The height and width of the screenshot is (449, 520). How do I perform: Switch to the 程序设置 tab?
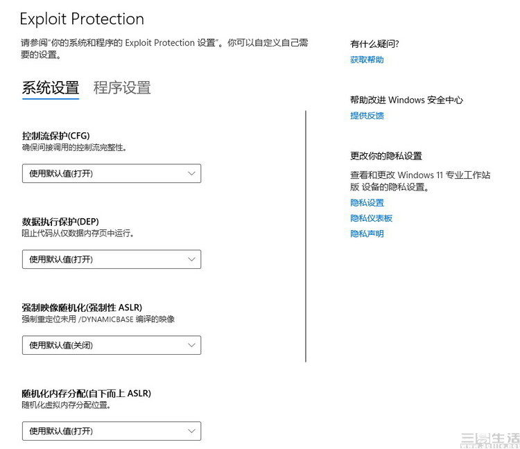coord(122,88)
